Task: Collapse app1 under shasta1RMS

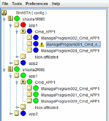Action: tap(11, 25)
